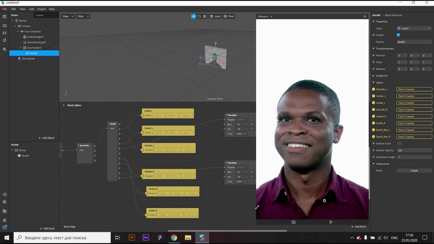Open the File menu
The width and height of the screenshot is (434, 244).
tap(5, 9)
